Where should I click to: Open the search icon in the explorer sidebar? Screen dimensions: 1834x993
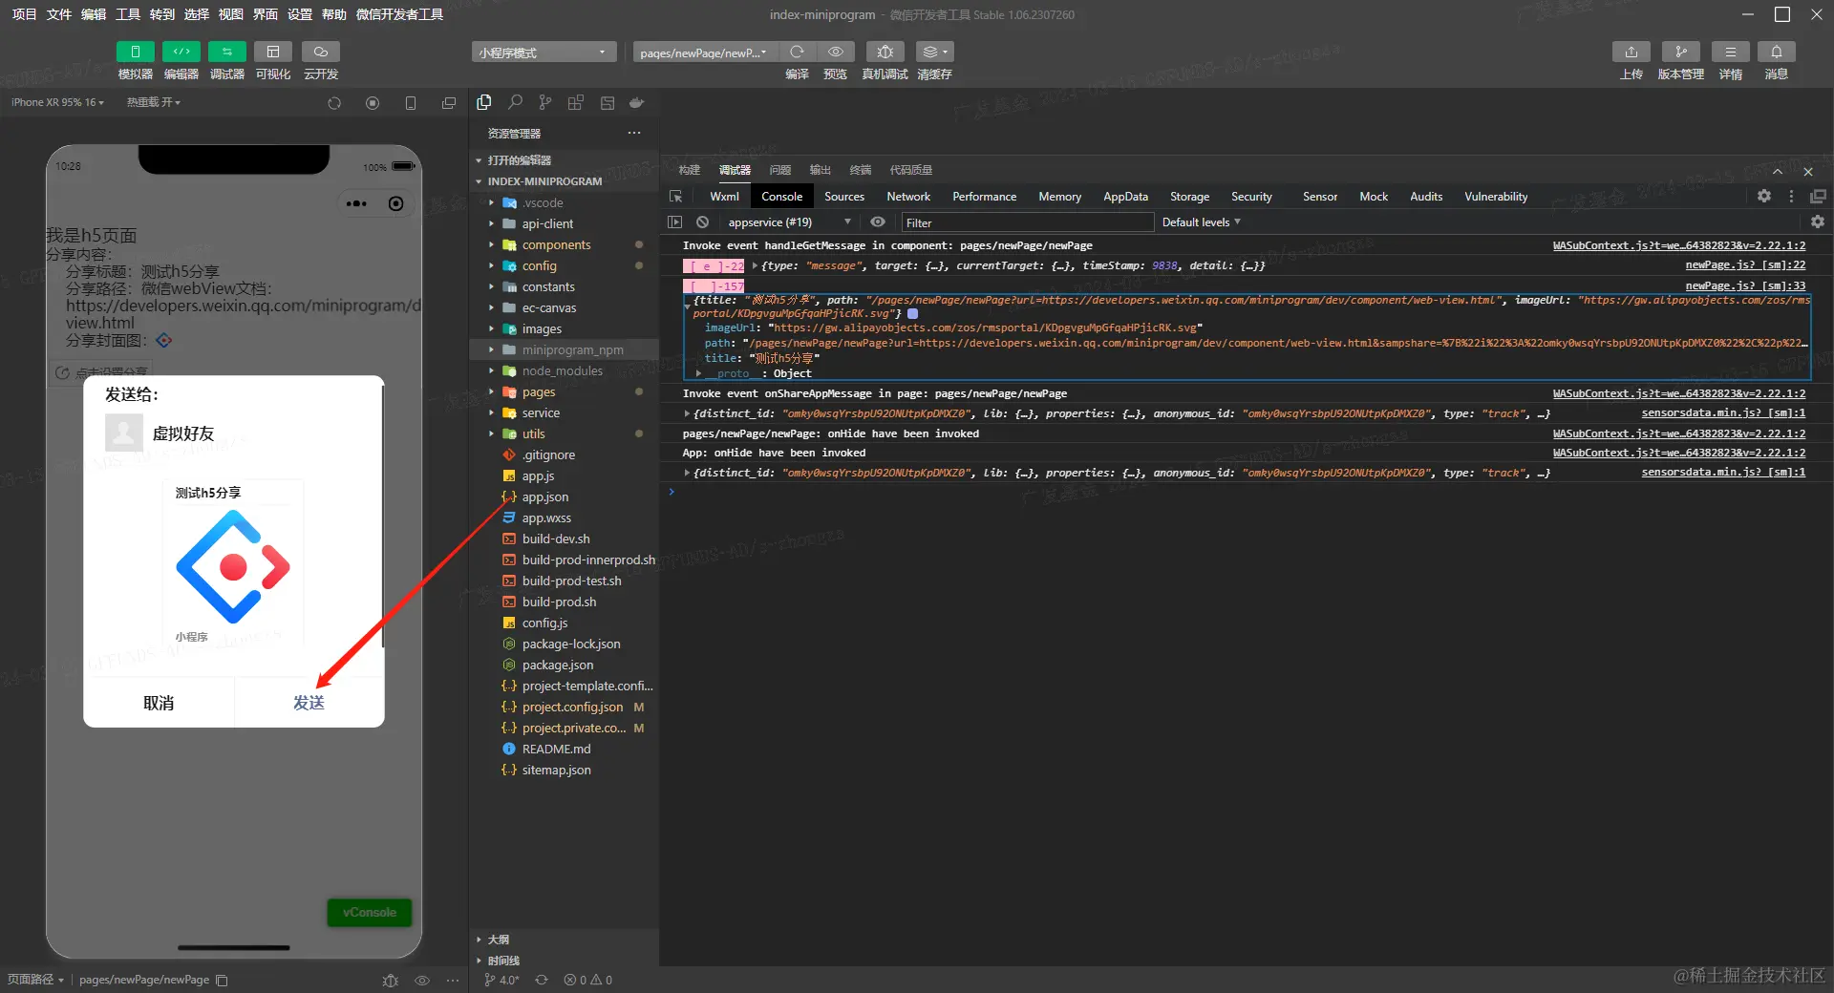click(x=515, y=103)
